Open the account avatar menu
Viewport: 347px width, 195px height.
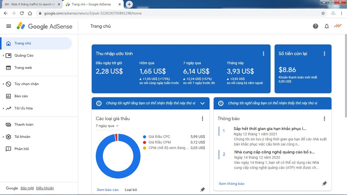(337, 26)
